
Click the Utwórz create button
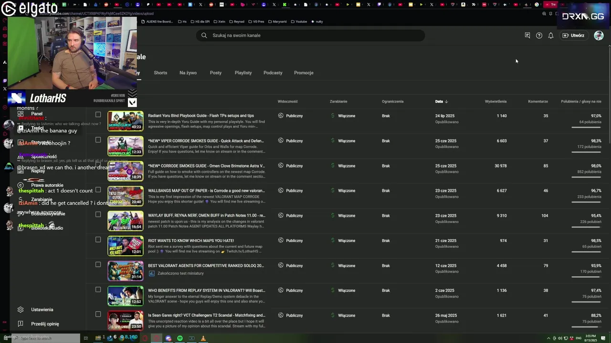(573, 35)
